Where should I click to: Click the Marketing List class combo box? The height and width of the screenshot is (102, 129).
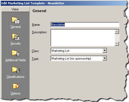point(79,51)
